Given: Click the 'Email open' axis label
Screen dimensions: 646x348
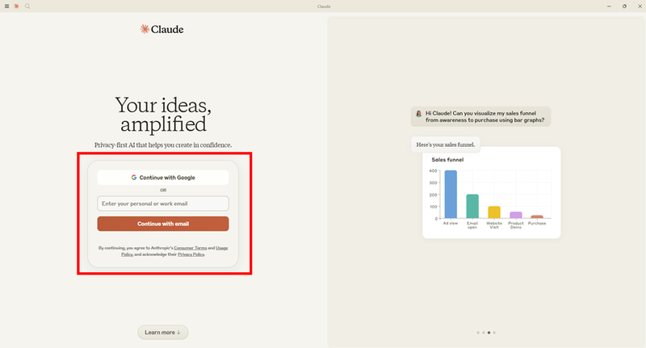Looking at the screenshot, I should [472, 225].
